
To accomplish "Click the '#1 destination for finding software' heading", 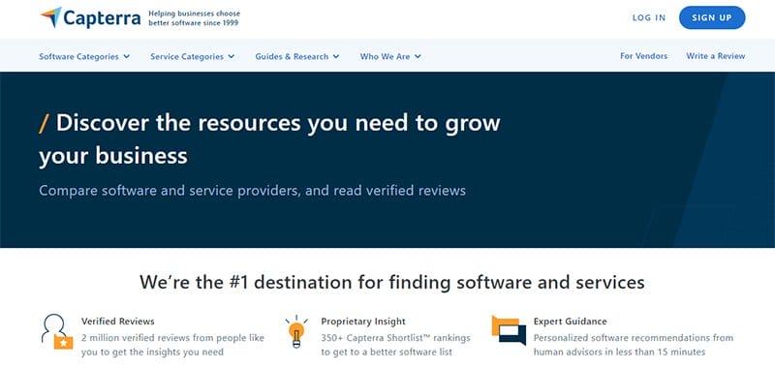I will 392,282.
